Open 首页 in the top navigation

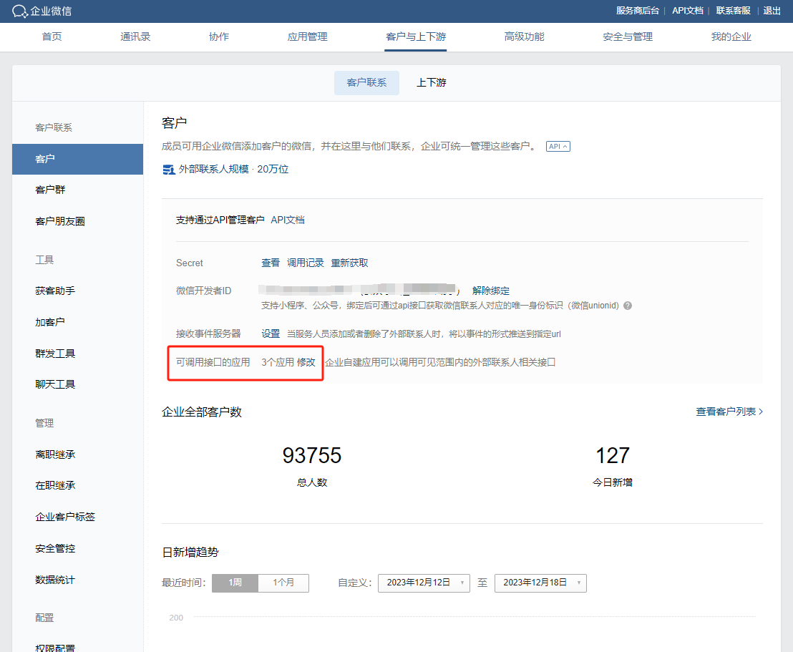(x=52, y=37)
